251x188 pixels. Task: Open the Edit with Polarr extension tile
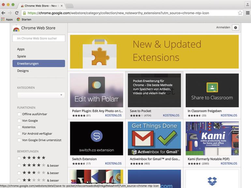[96, 90]
